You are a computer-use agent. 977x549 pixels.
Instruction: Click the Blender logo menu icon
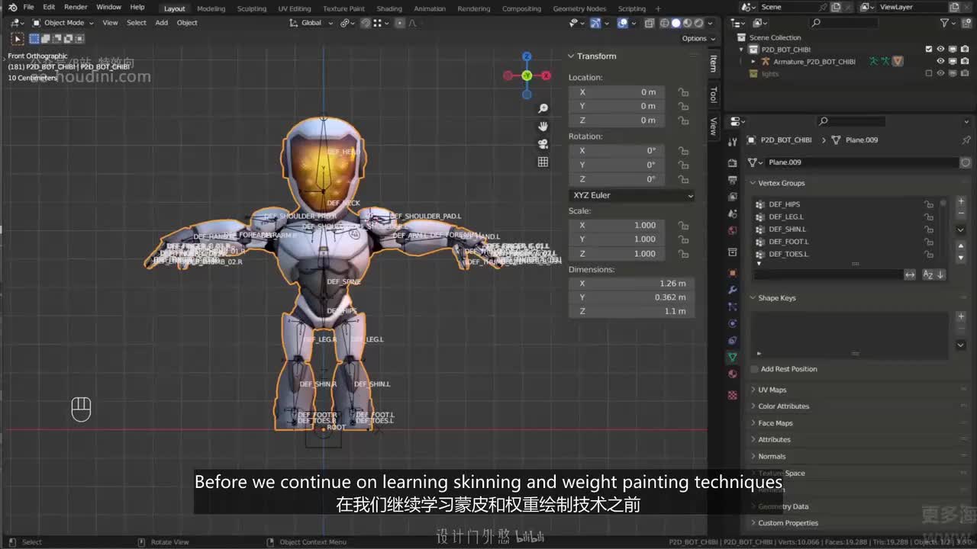(12, 8)
